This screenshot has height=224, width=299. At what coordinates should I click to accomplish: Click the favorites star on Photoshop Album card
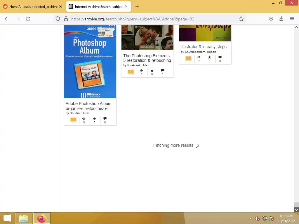point(94,119)
